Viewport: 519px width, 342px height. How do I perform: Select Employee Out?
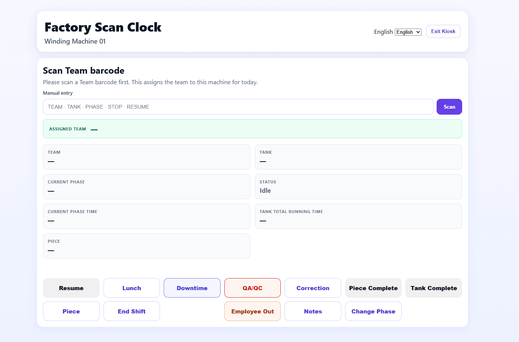point(253,311)
